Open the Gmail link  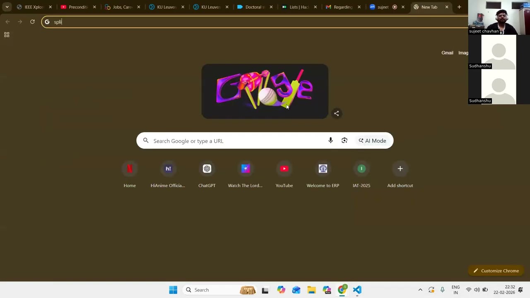[x=447, y=53]
